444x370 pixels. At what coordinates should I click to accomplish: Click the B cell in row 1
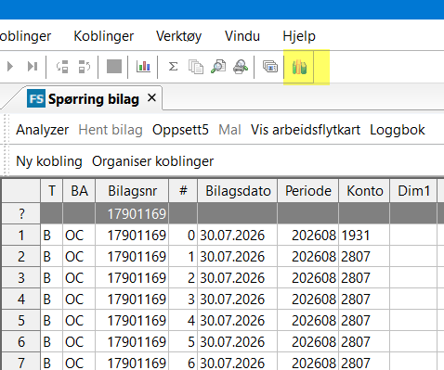pyautogui.click(x=52, y=236)
